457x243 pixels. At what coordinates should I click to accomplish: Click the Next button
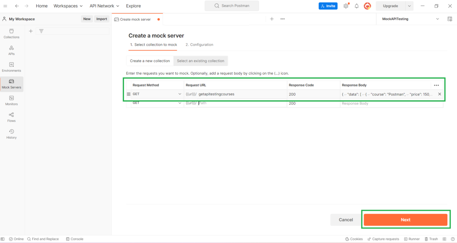[x=406, y=219]
